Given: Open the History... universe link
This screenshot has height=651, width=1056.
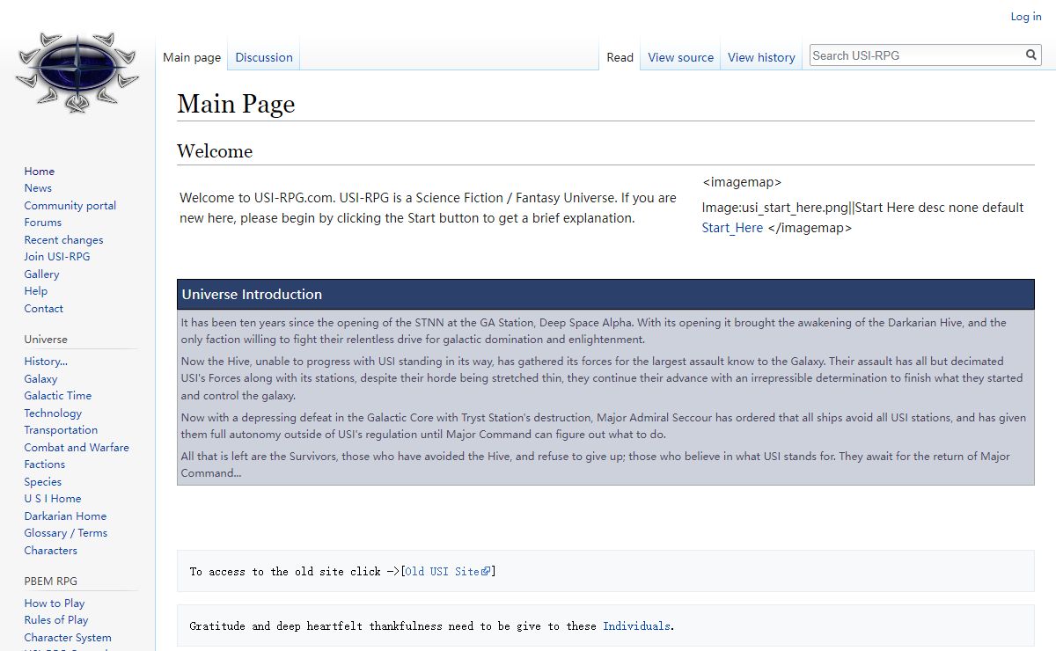Looking at the screenshot, I should [x=46, y=361].
